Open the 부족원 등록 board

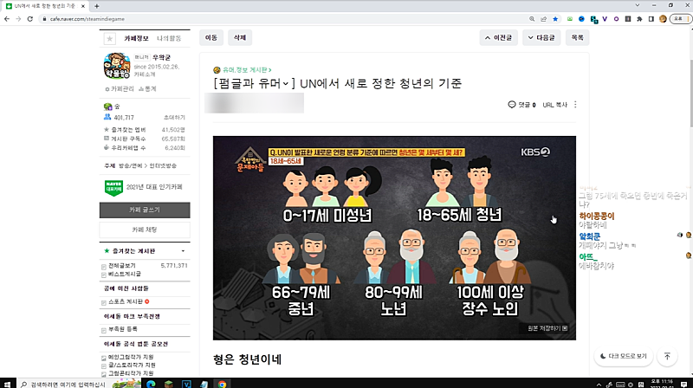coord(123,329)
